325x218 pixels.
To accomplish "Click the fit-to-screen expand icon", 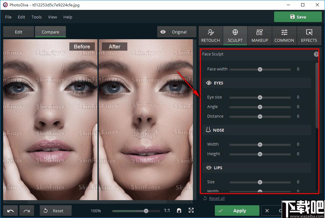I will pyautogui.click(x=191, y=211).
